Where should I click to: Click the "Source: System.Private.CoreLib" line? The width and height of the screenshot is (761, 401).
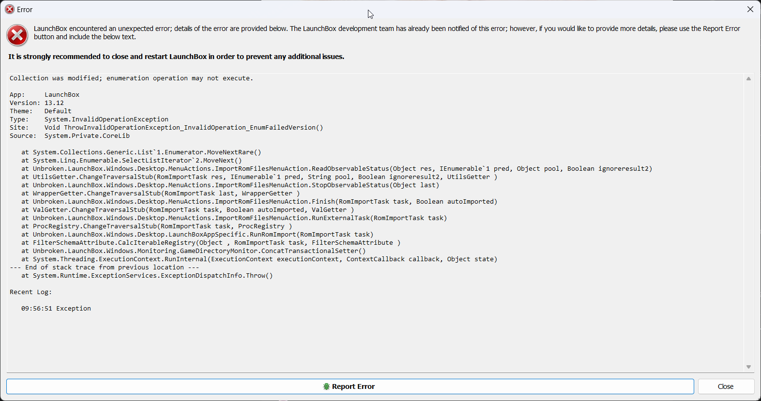click(x=70, y=136)
